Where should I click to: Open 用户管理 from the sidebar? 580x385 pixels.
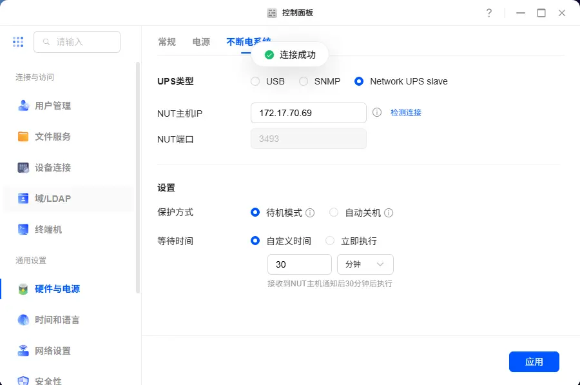[53, 106]
